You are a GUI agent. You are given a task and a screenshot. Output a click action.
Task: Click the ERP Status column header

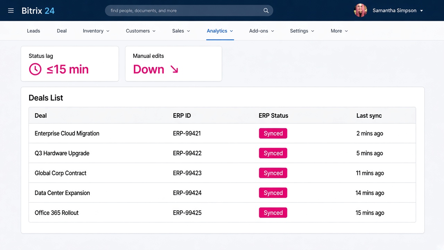(273, 116)
